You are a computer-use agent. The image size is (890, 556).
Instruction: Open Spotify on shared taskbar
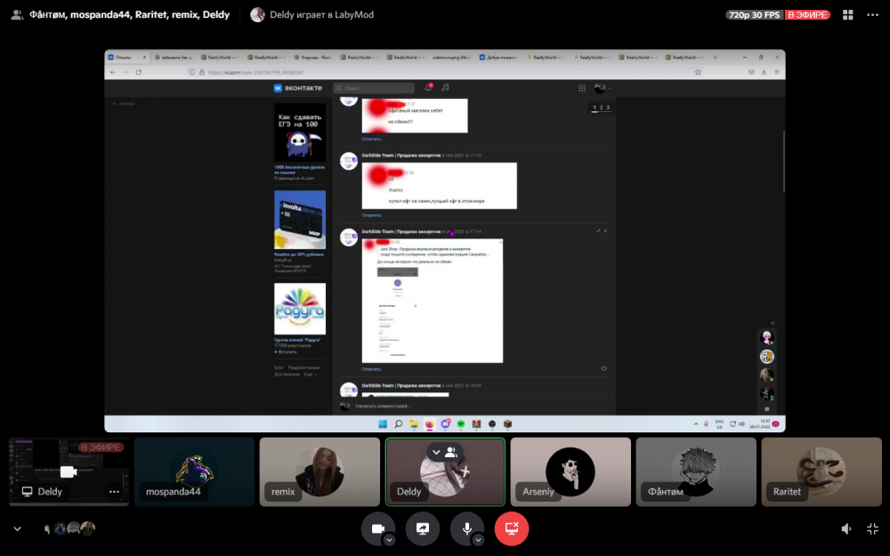(x=461, y=423)
